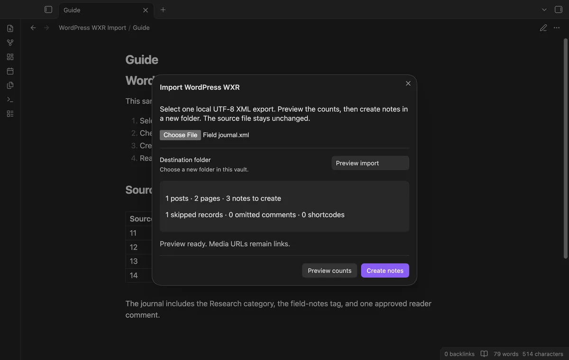Click the insert template ribbon icon
This screenshot has height=360, width=569.
click(10, 85)
